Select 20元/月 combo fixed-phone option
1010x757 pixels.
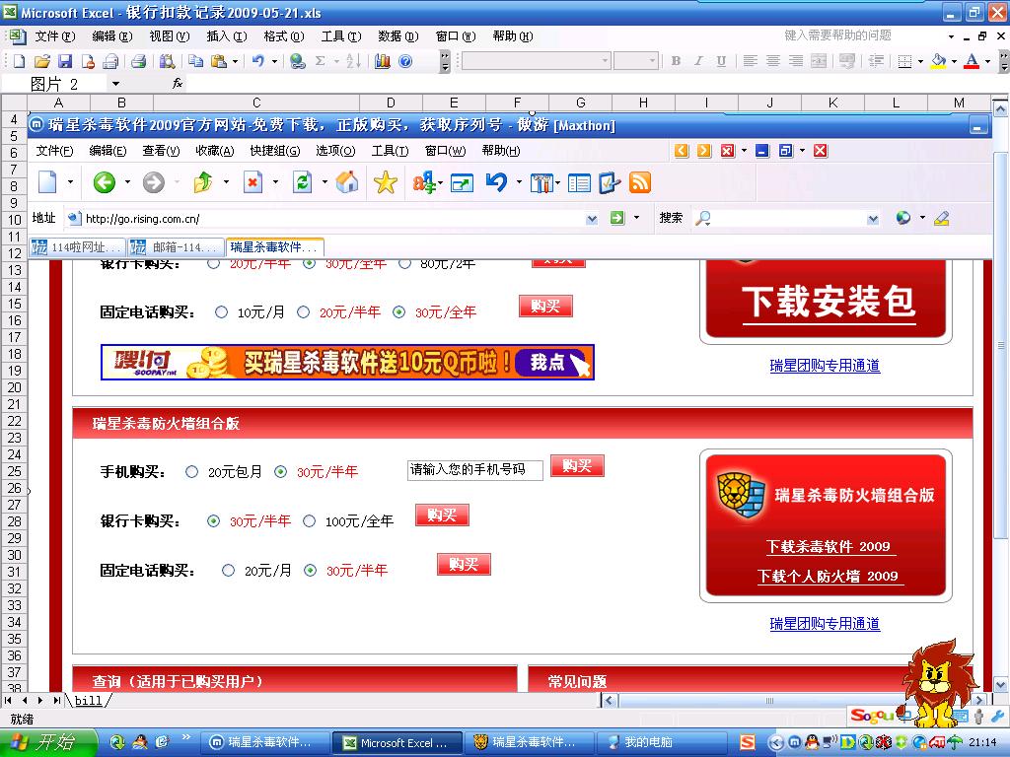tap(228, 571)
